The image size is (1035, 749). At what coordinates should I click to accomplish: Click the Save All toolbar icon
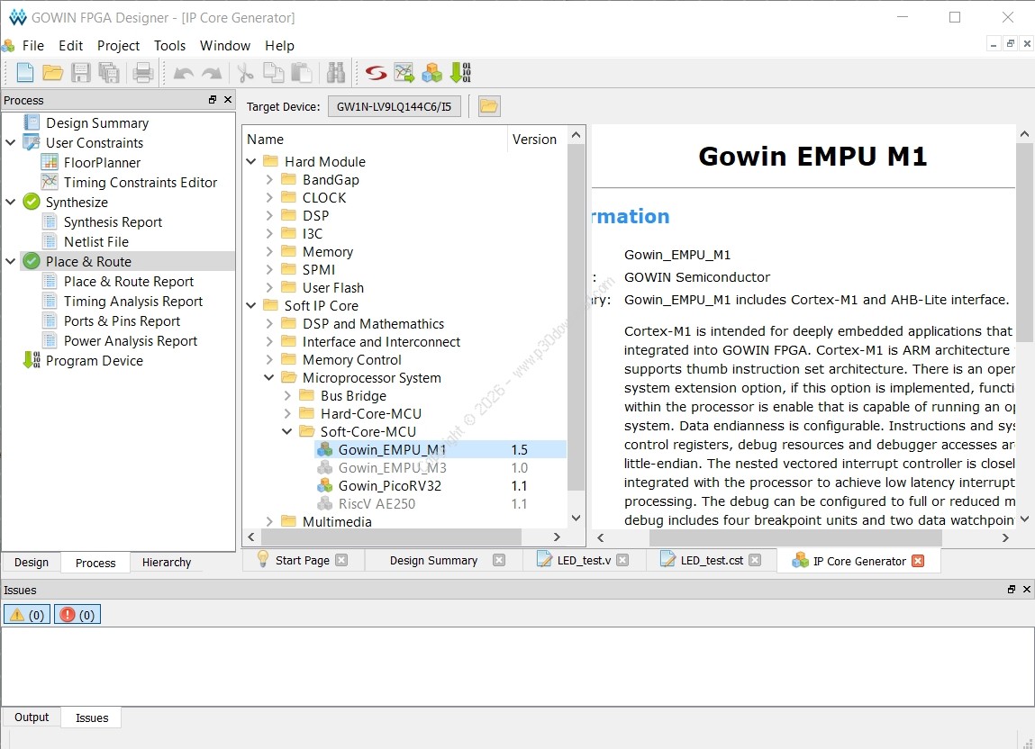click(x=109, y=73)
